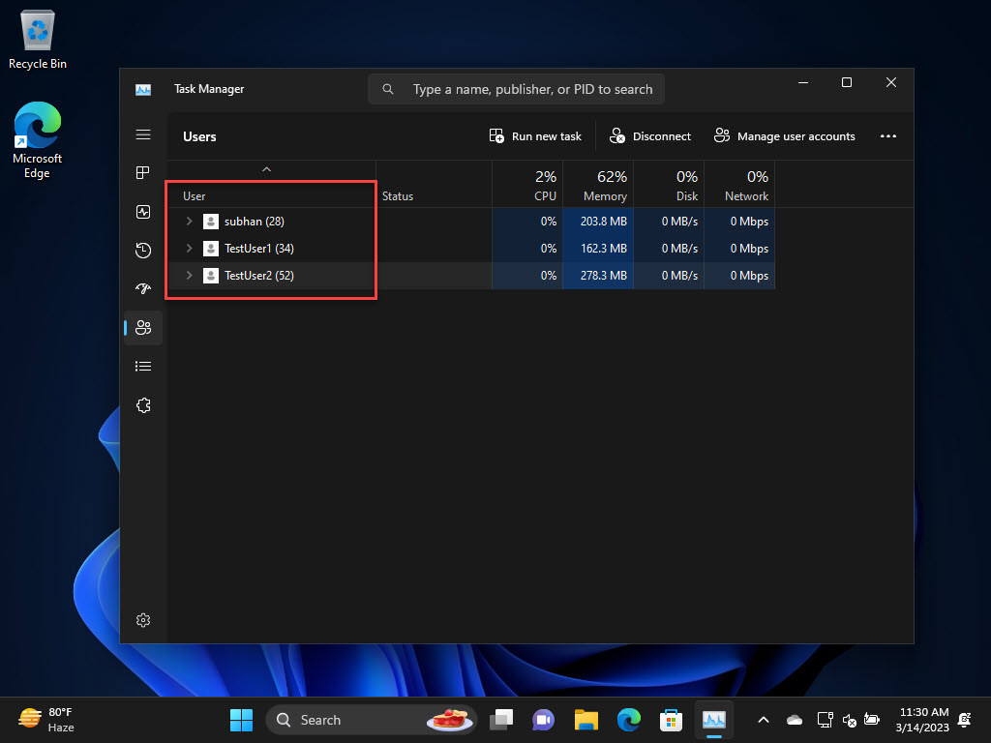This screenshot has height=743, width=991.
Task: Click the 162.3 MB memory cell
Action: coord(598,249)
